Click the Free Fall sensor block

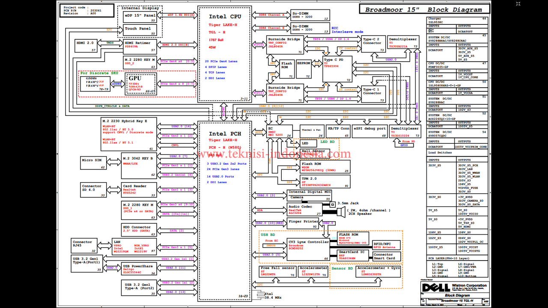click(277, 272)
